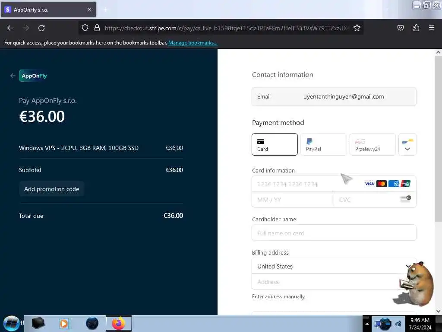Show hidden system tray icons
Image resolution: width=442 pixels, height=332 pixels.
click(367, 324)
